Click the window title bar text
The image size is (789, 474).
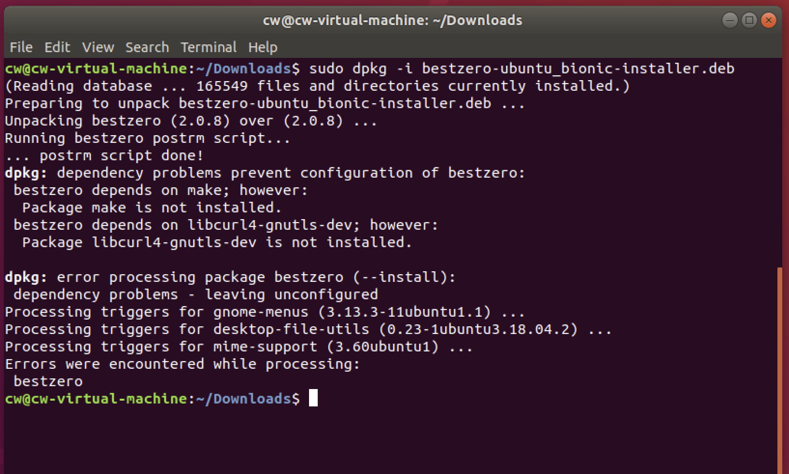click(x=392, y=20)
